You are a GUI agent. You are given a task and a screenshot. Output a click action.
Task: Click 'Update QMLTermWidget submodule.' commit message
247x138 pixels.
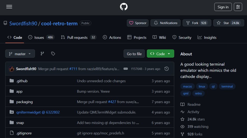(x=106, y=112)
